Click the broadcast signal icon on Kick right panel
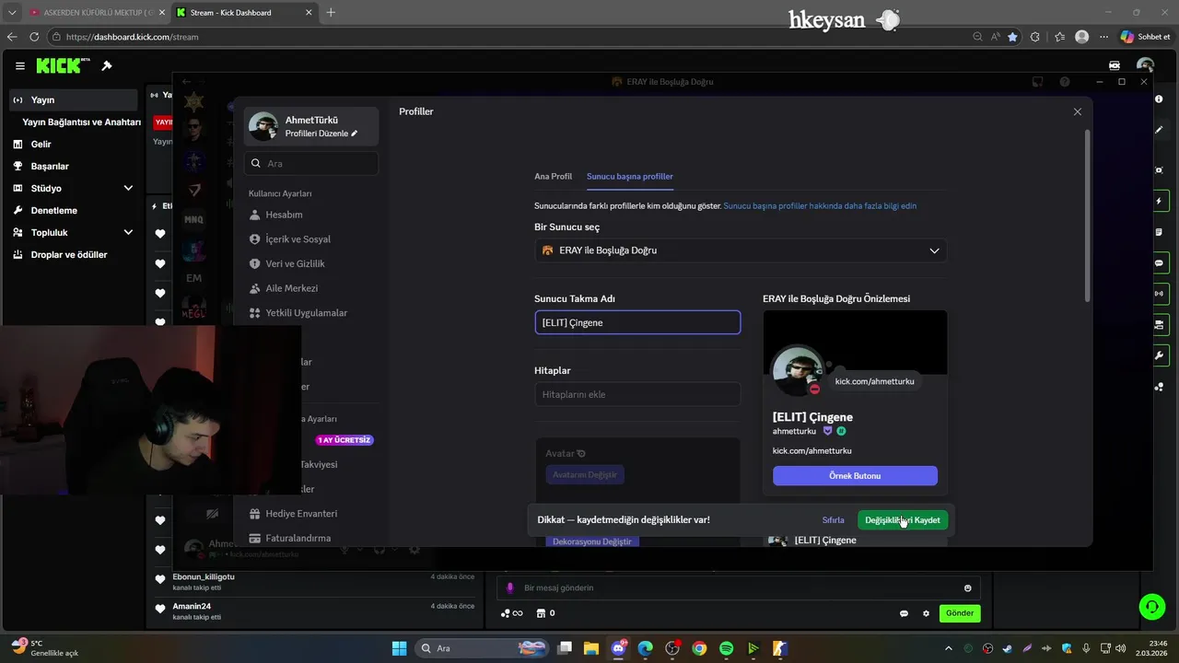 pyautogui.click(x=1159, y=294)
